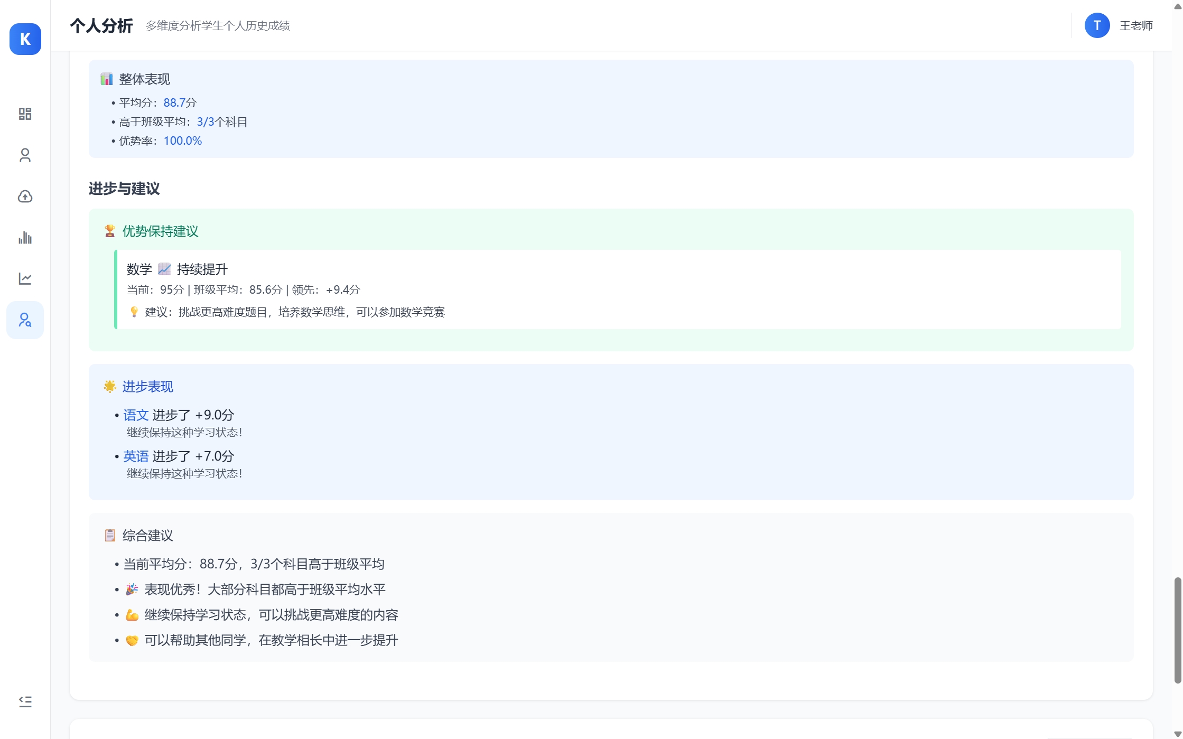1183x739 pixels.
Task: Select the 个人分析 page title
Action: click(101, 25)
